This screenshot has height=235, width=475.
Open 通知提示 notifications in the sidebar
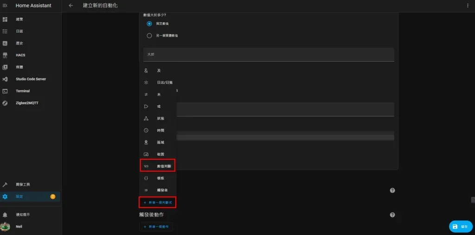click(26, 215)
